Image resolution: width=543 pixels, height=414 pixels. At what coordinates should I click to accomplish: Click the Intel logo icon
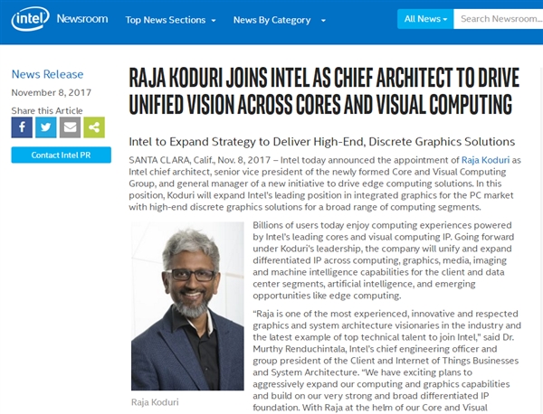tap(30, 19)
